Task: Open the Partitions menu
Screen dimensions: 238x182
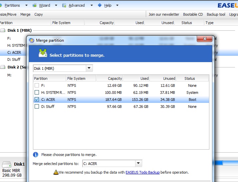Action: [12, 5]
